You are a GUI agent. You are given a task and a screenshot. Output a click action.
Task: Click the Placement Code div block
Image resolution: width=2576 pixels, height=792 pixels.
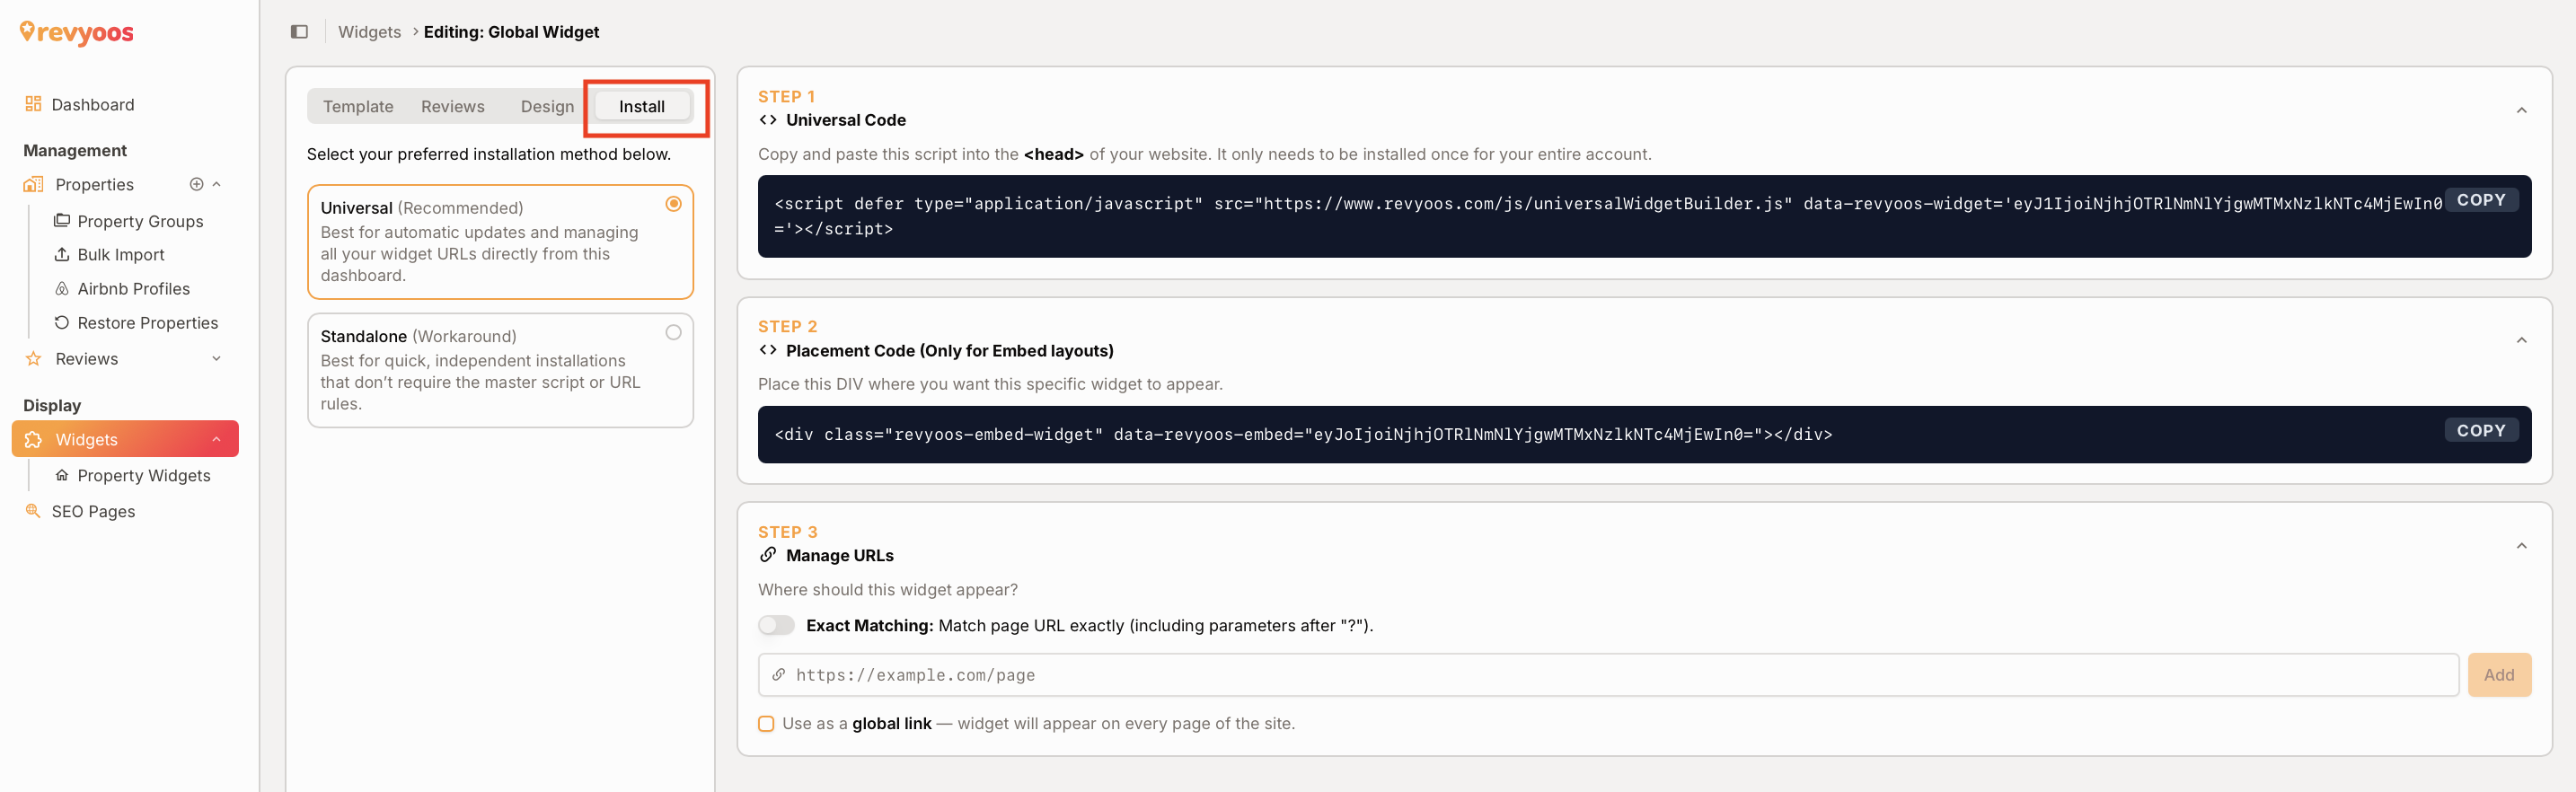click(1644, 434)
